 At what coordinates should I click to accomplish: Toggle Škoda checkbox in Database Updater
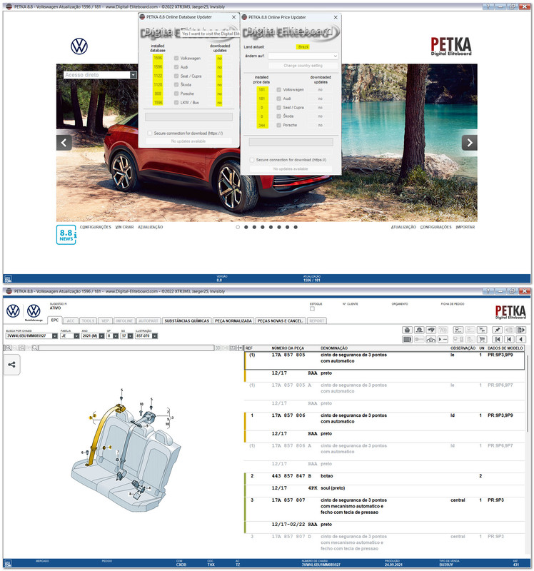coord(176,85)
